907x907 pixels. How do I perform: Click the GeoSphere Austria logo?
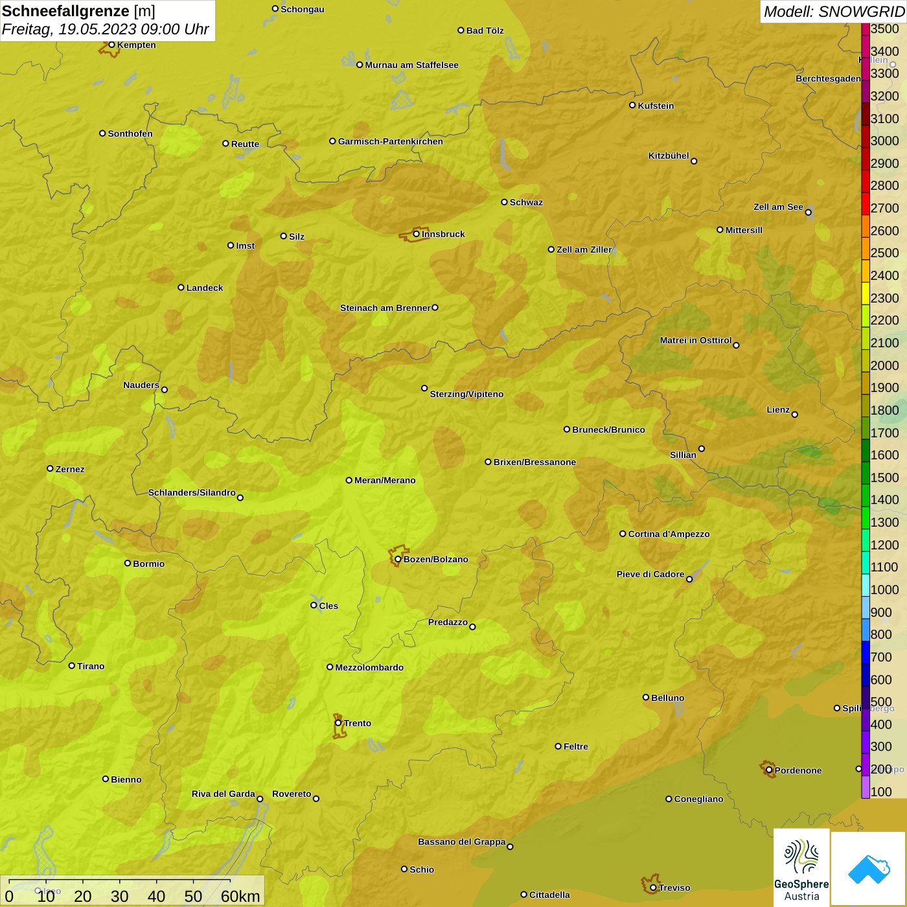coord(801,867)
